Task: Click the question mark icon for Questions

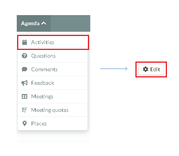Action: 25,56
